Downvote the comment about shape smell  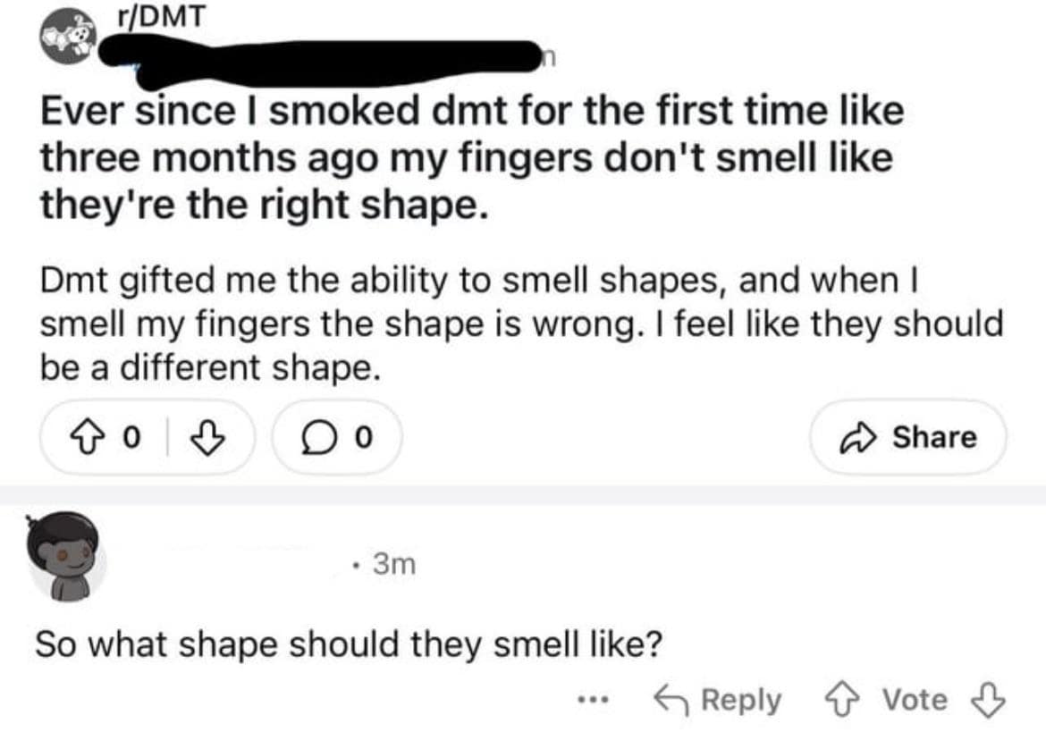(990, 699)
